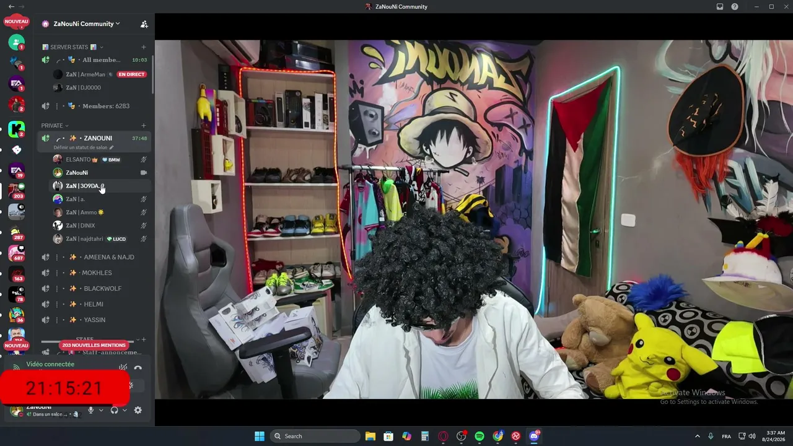Open the Discord help icon in title bar

click(x=735, y=7)
